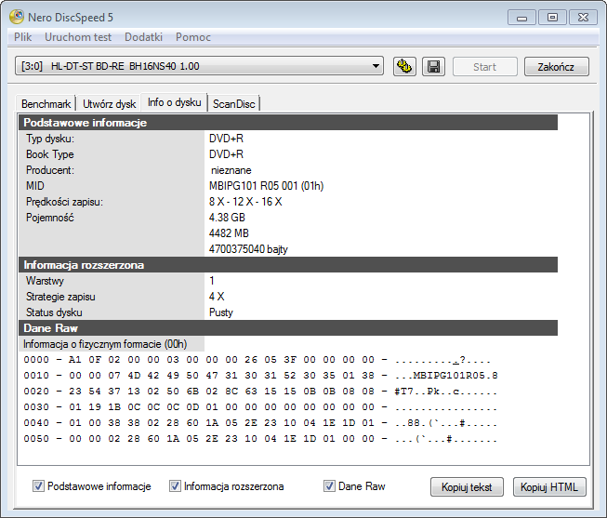Switch to the Utwórz dysk tab

109,104
